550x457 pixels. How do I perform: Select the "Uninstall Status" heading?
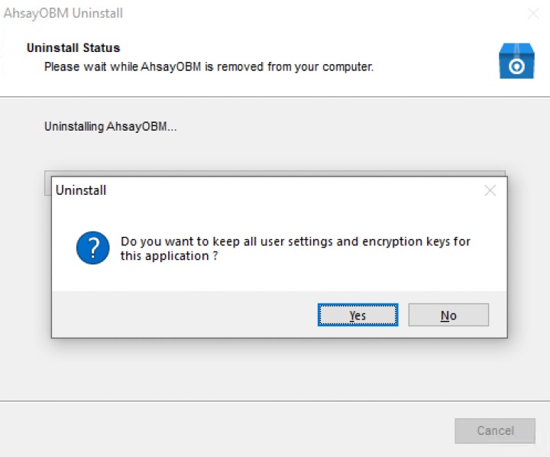tap(73, 48)
